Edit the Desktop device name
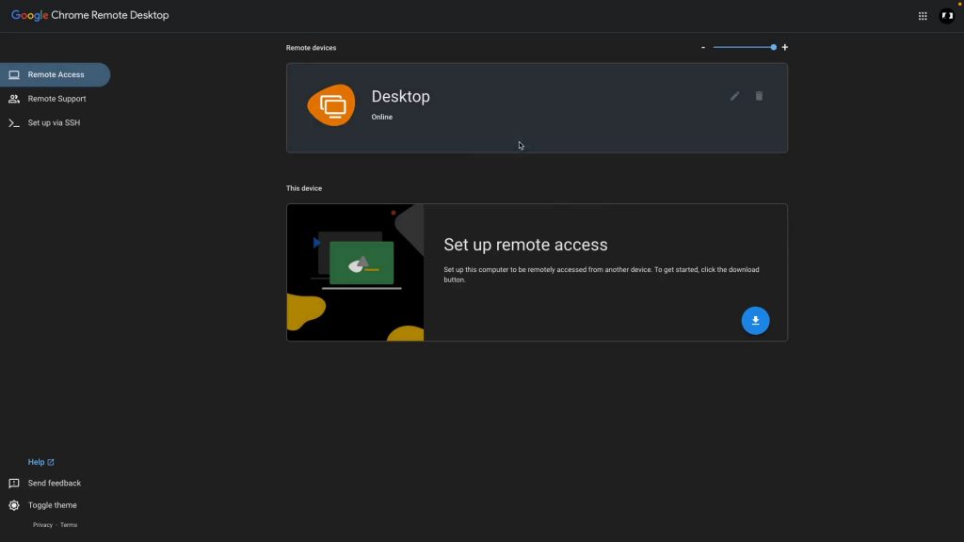Viewport: 964px width, 542px height. (x=734, y=96)
